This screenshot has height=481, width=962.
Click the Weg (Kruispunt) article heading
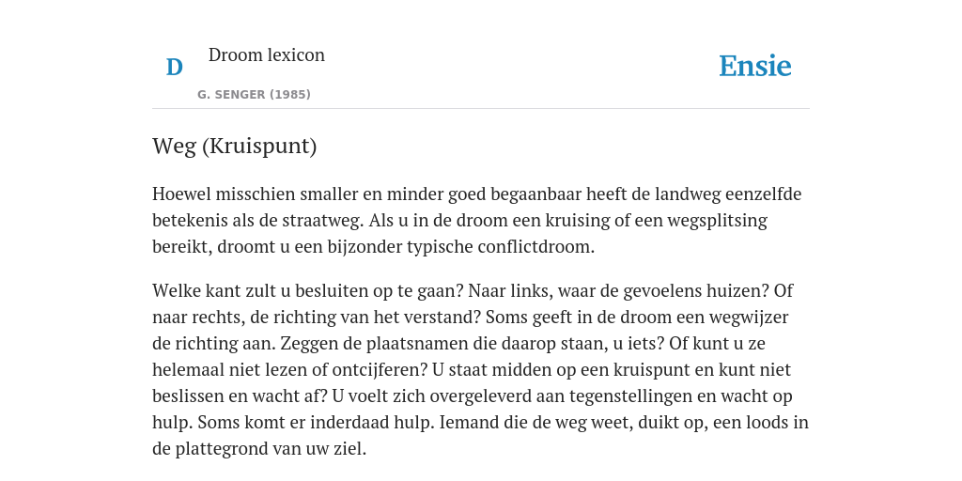pos(234,146)
